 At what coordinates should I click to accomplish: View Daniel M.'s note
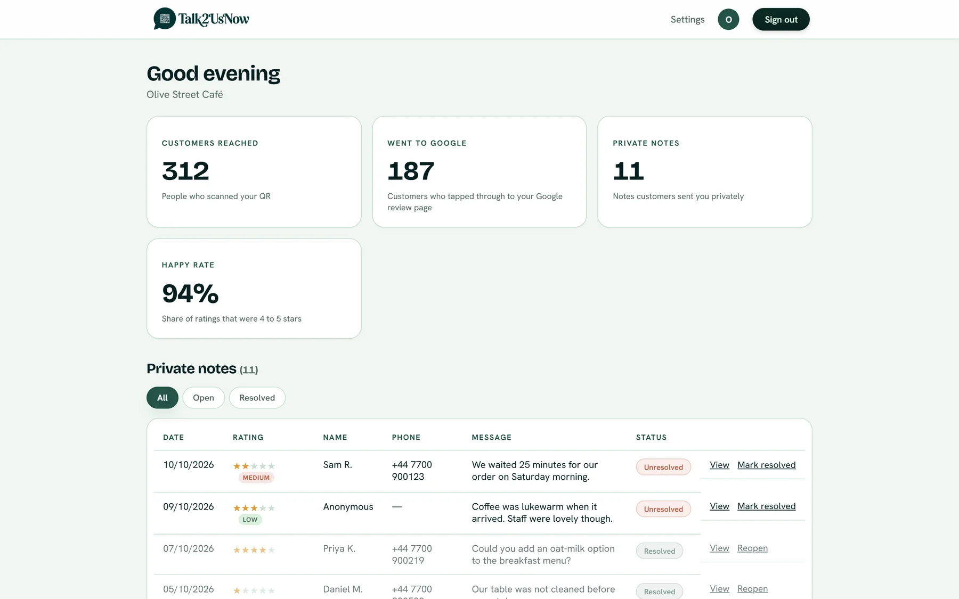(x=719, y=588)
